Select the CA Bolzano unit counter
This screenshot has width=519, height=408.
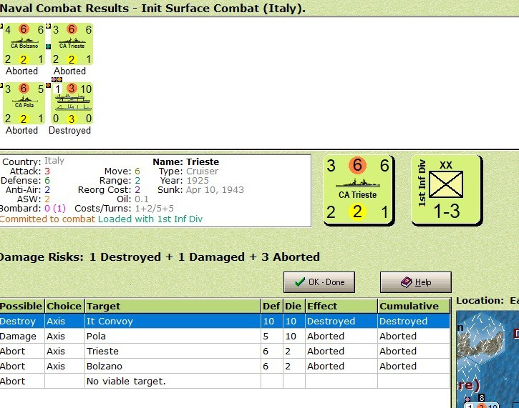pyautogui.click(x=24, y=44)
